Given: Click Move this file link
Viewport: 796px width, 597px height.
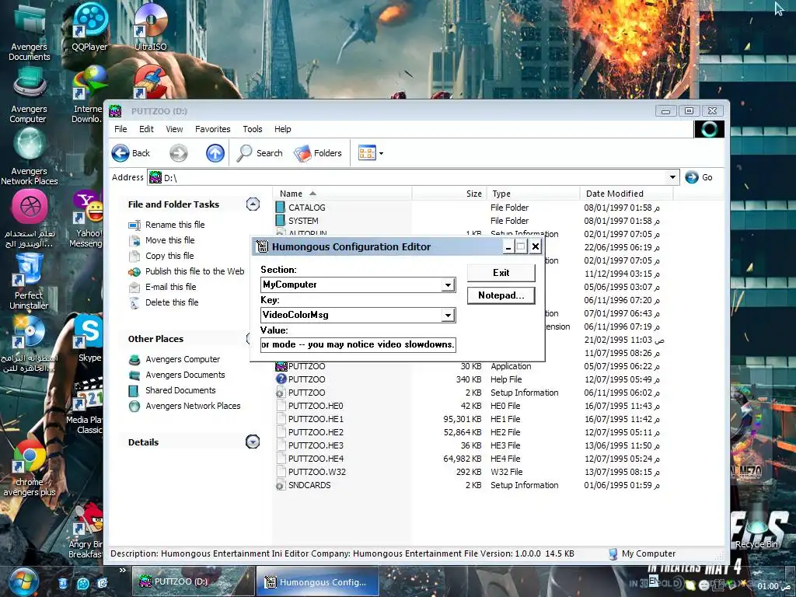Looking at the screenshot, I should [169, 240].
